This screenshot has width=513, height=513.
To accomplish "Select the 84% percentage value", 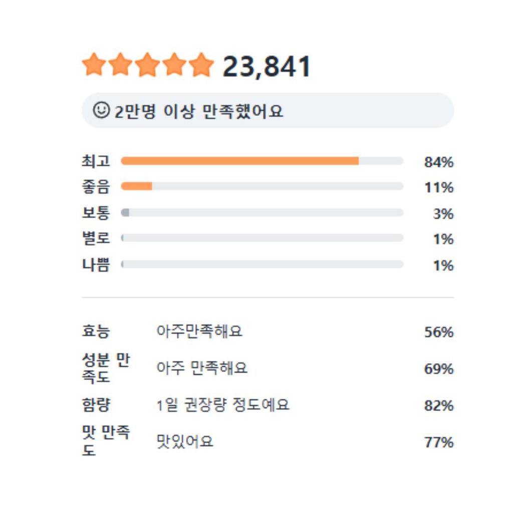I will tap(439, 162).
